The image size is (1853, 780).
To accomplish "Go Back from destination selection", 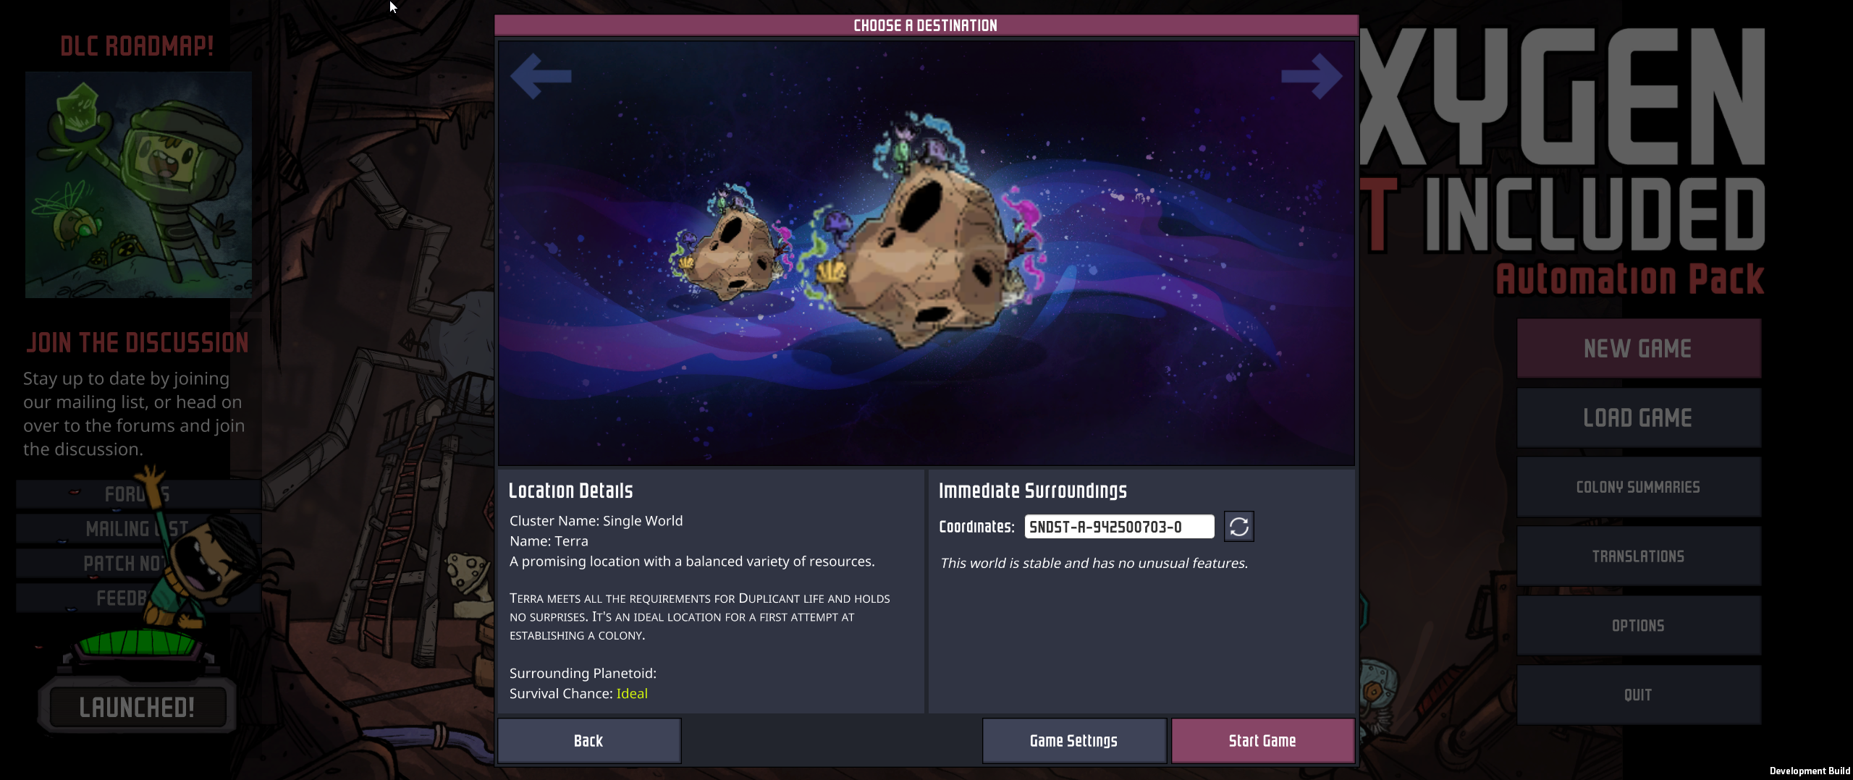I will pos(589,740).
